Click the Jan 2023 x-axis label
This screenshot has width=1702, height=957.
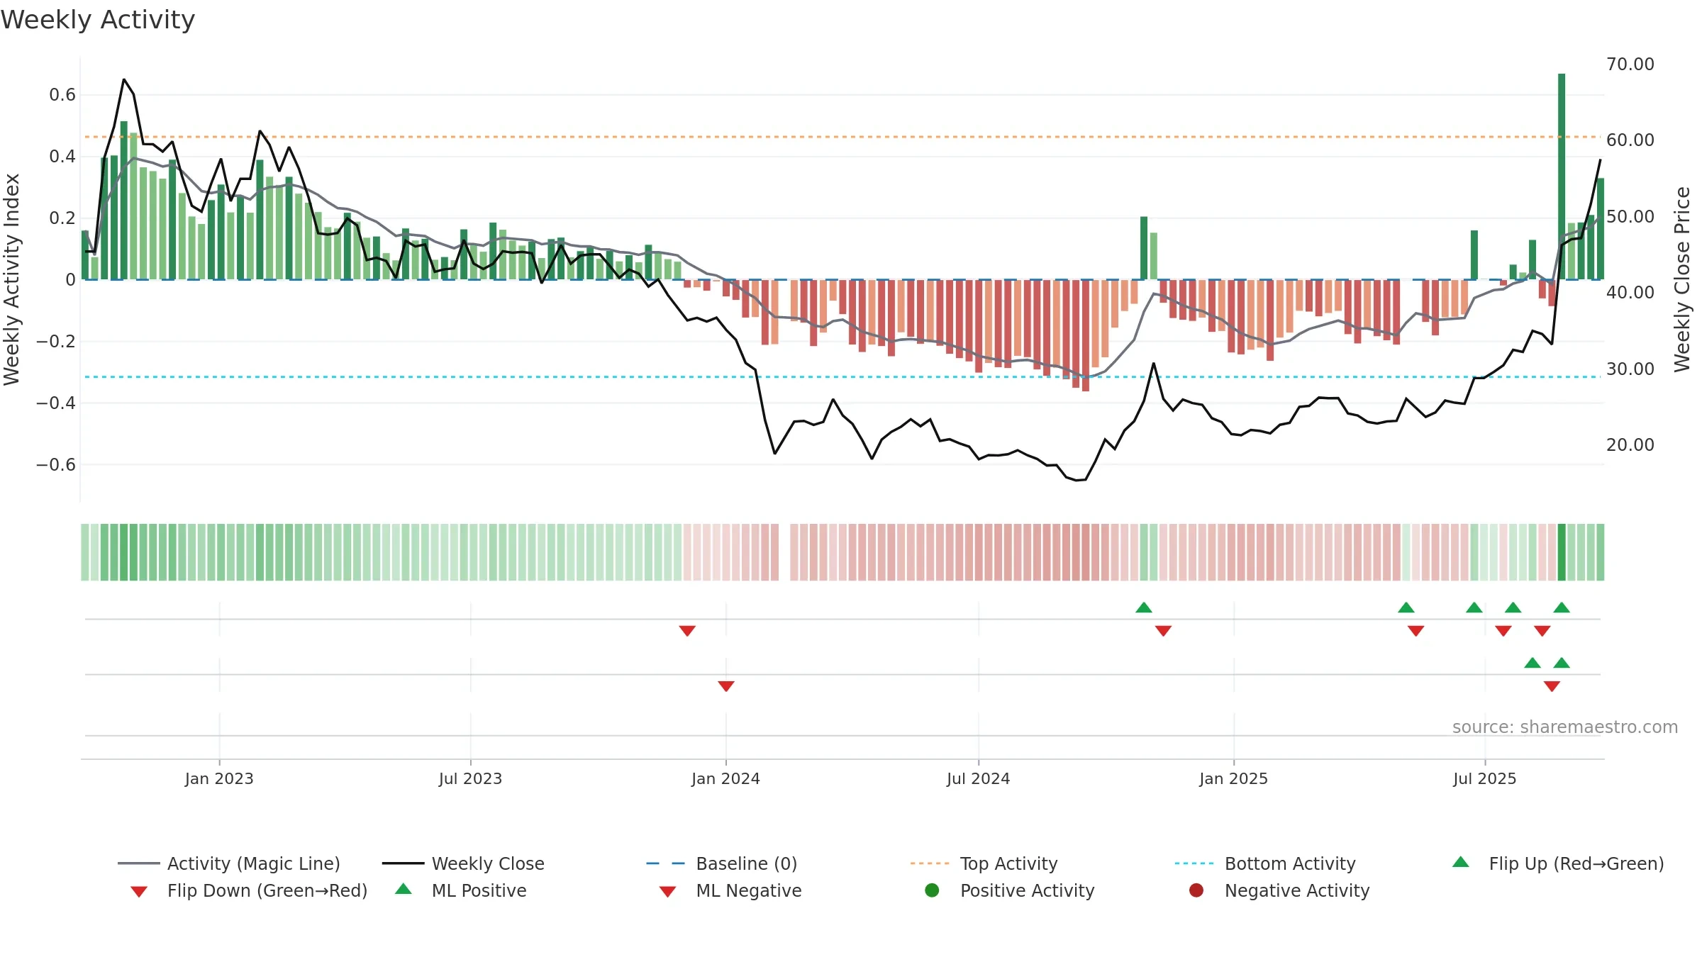(x=219, y=778)
